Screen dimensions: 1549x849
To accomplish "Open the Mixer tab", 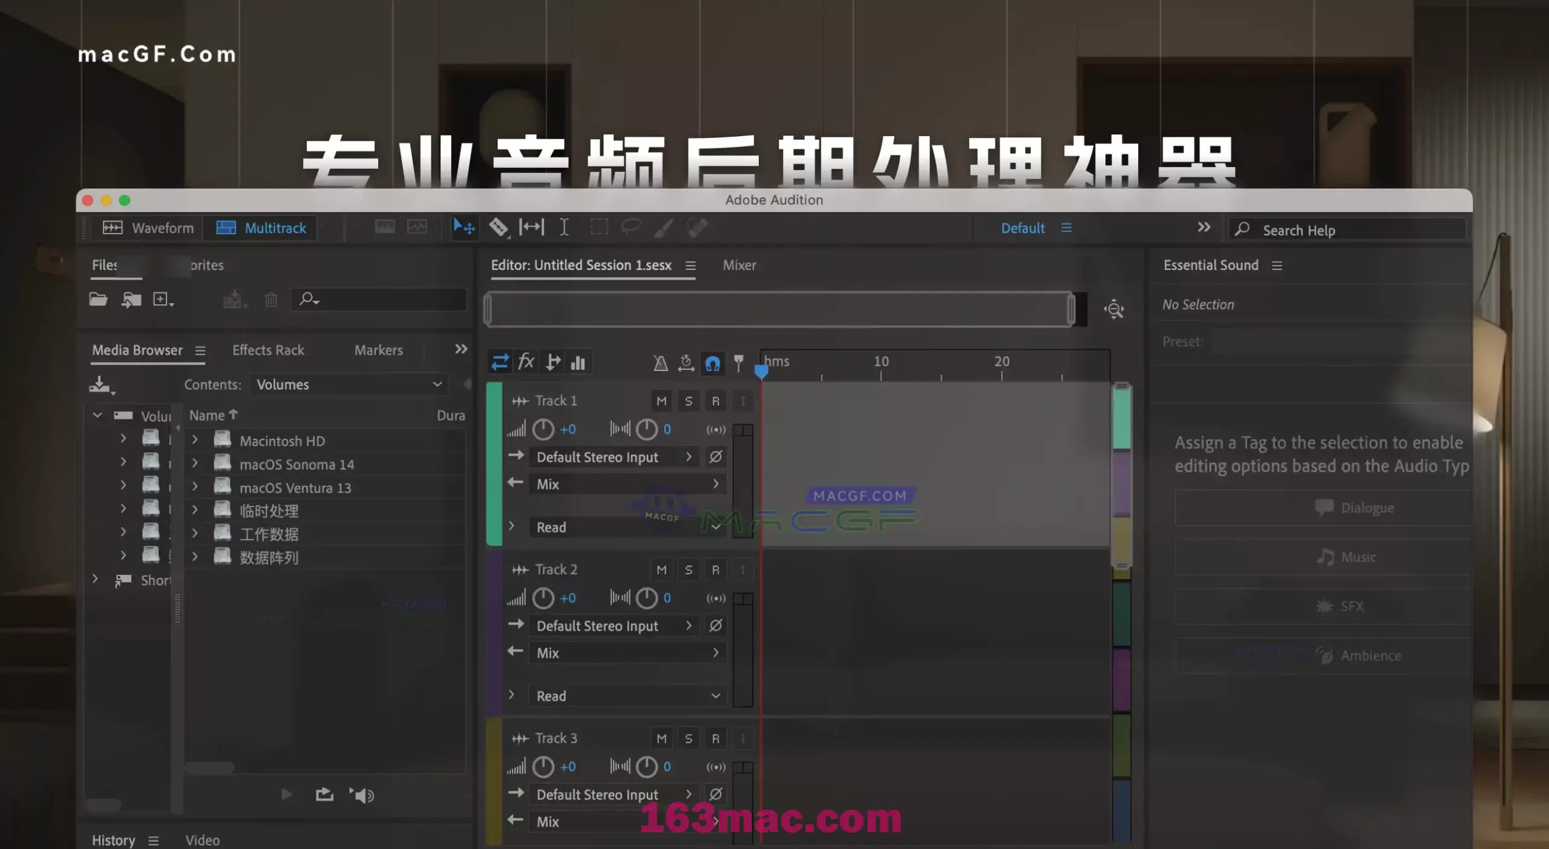I will click(739, 264).
